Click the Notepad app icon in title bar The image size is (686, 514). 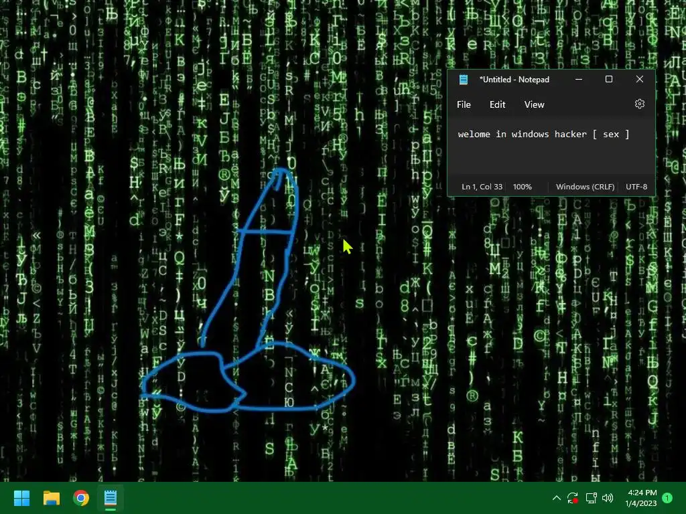click(464, 80)
